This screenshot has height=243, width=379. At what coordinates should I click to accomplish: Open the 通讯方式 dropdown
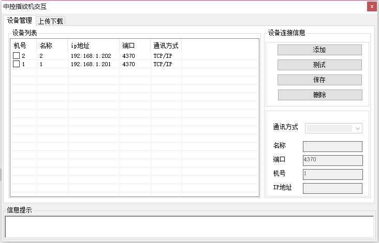pos(333,128)
